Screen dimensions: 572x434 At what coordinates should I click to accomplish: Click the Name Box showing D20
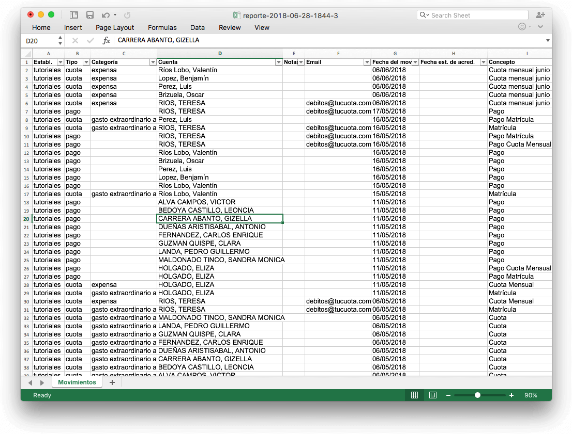click(x=39, y=40)
